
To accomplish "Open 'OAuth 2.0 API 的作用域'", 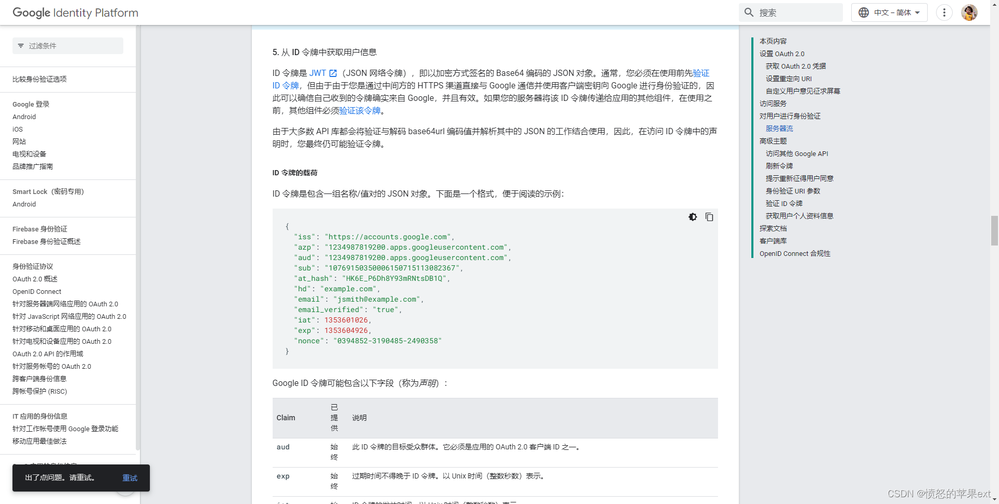I will click(x=48, y=354).
